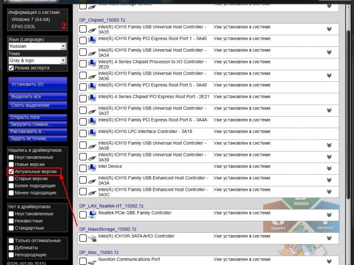354x265 pixels.
Task: Click the vertical scrollbar of the driver list
Action: tap(348, 115)
